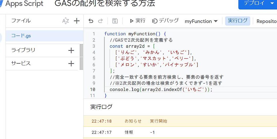Run the script with 実行 button
Screen dimensions: 277x139
coord(137,21)
